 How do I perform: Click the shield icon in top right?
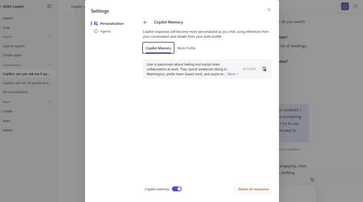(x=355, y=6)
